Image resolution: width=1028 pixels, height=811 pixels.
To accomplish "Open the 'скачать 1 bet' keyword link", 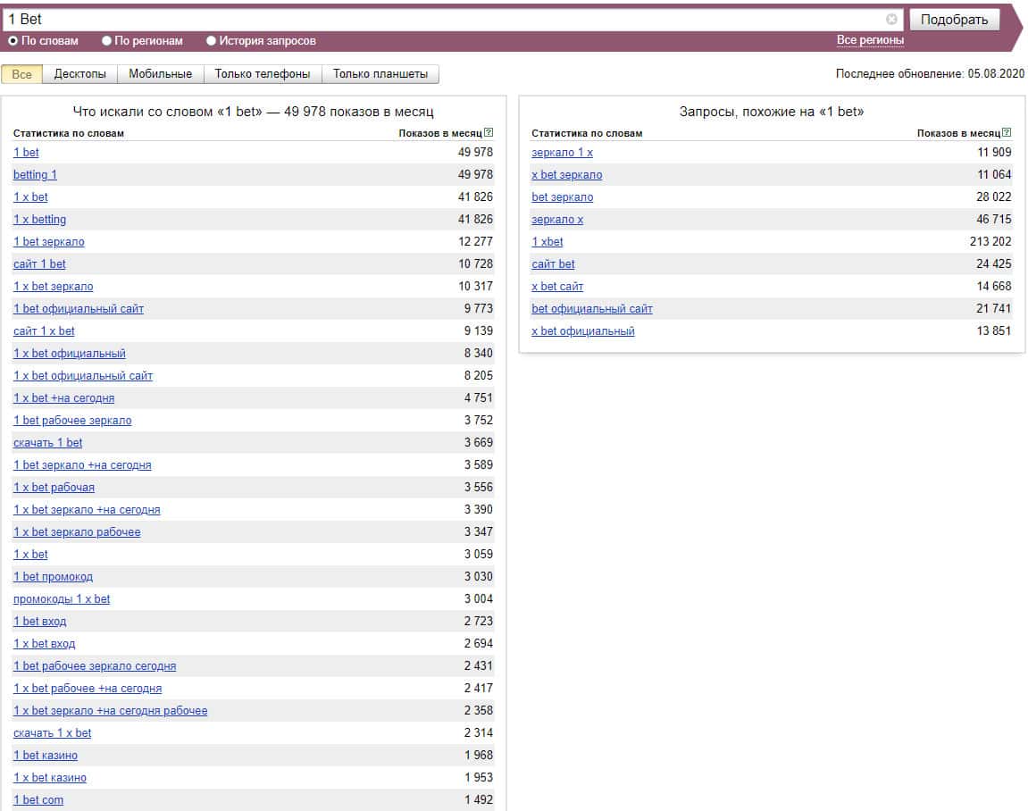I will coord(48,443).
